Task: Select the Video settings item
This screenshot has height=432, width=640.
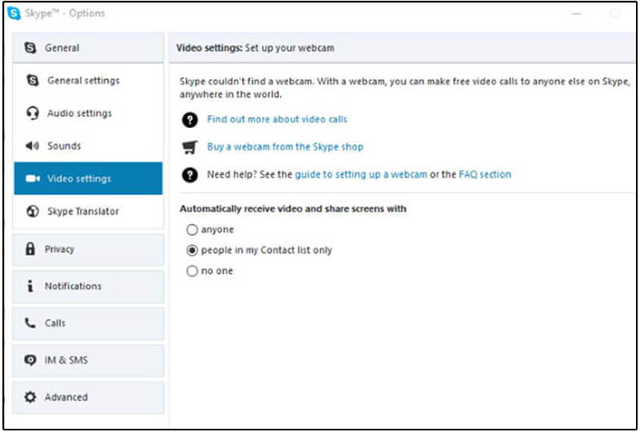Action: pyautogui.click(x=88, y=178)
